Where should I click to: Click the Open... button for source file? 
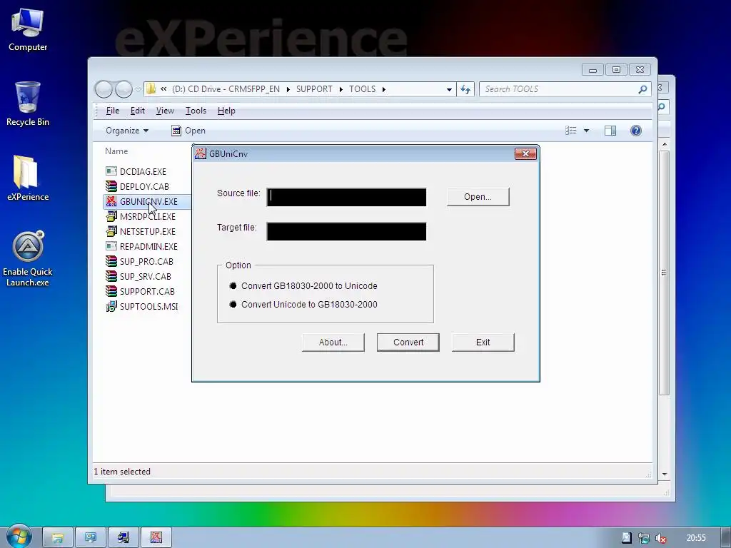pyautogui.click(x=478, y=197)
